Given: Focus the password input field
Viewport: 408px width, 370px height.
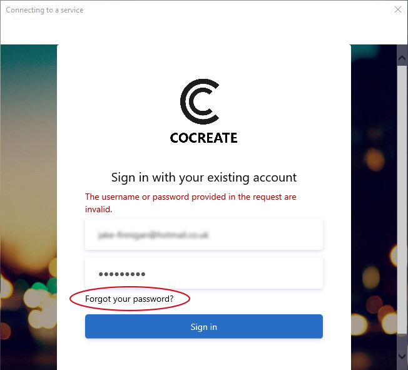Looking at the screenshot, I should (204, 273).
